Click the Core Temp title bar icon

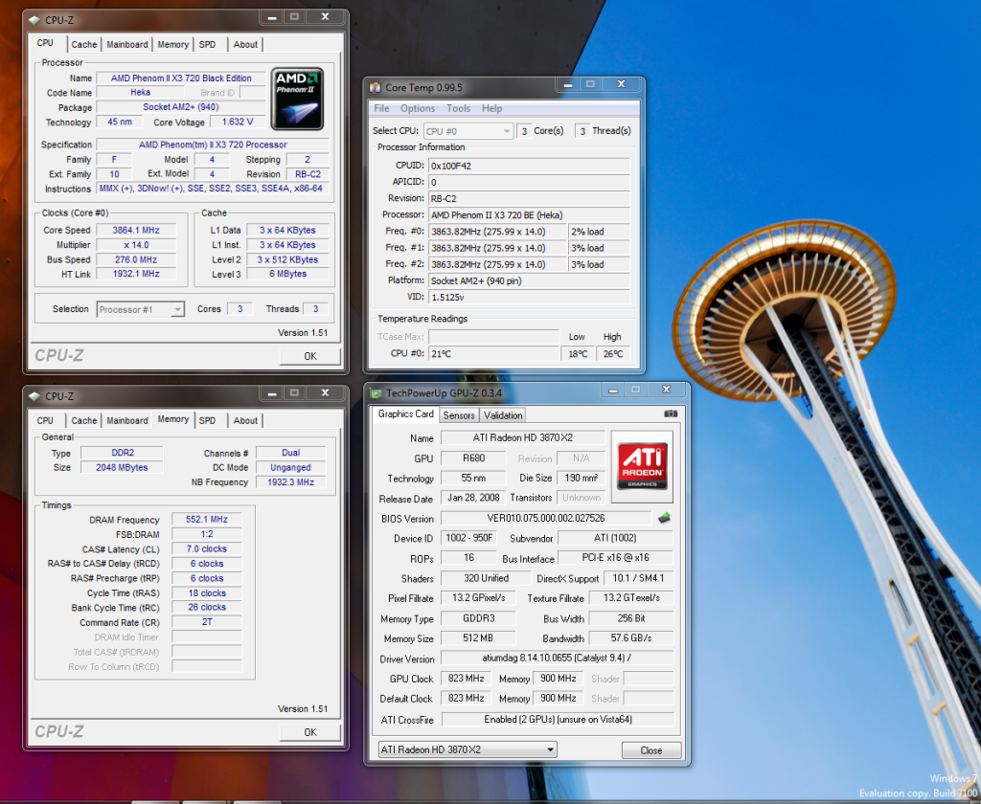tap(375, 87)
